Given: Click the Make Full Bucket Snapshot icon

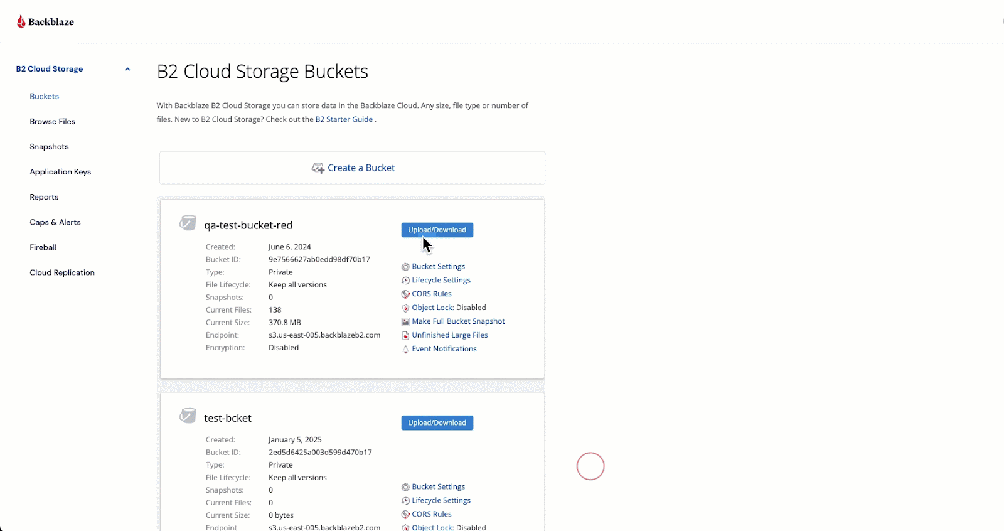Looking at the screenshot, I should click(405, 322).
